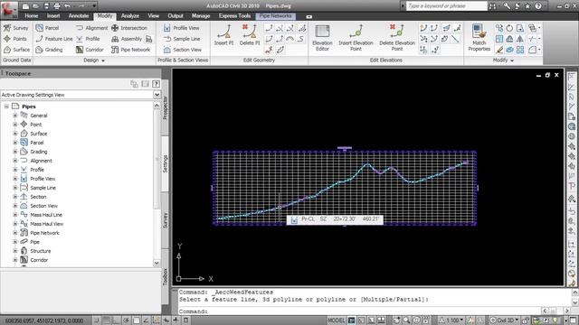Image resolution: width=579 pixels, height=325 pixels.
Task: Choose the Feature Line tool
Action: 54,39
